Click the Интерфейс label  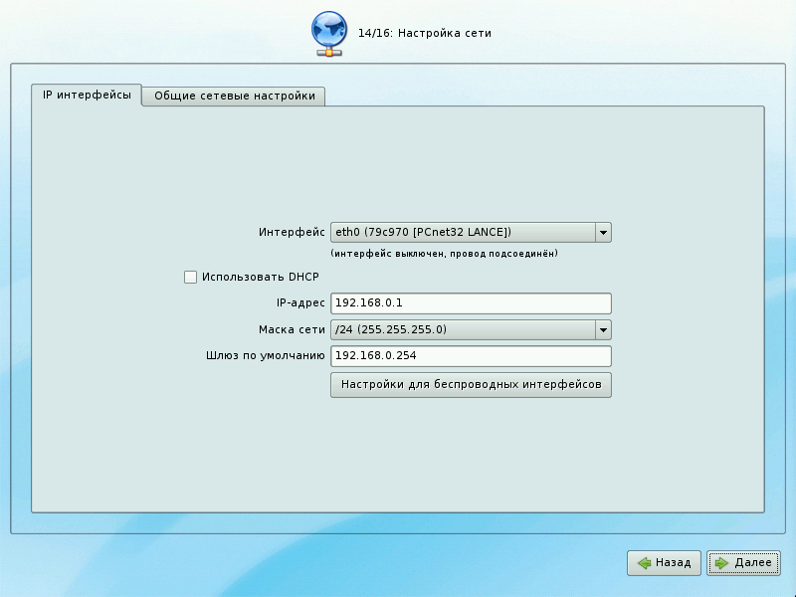click(292, 233)
